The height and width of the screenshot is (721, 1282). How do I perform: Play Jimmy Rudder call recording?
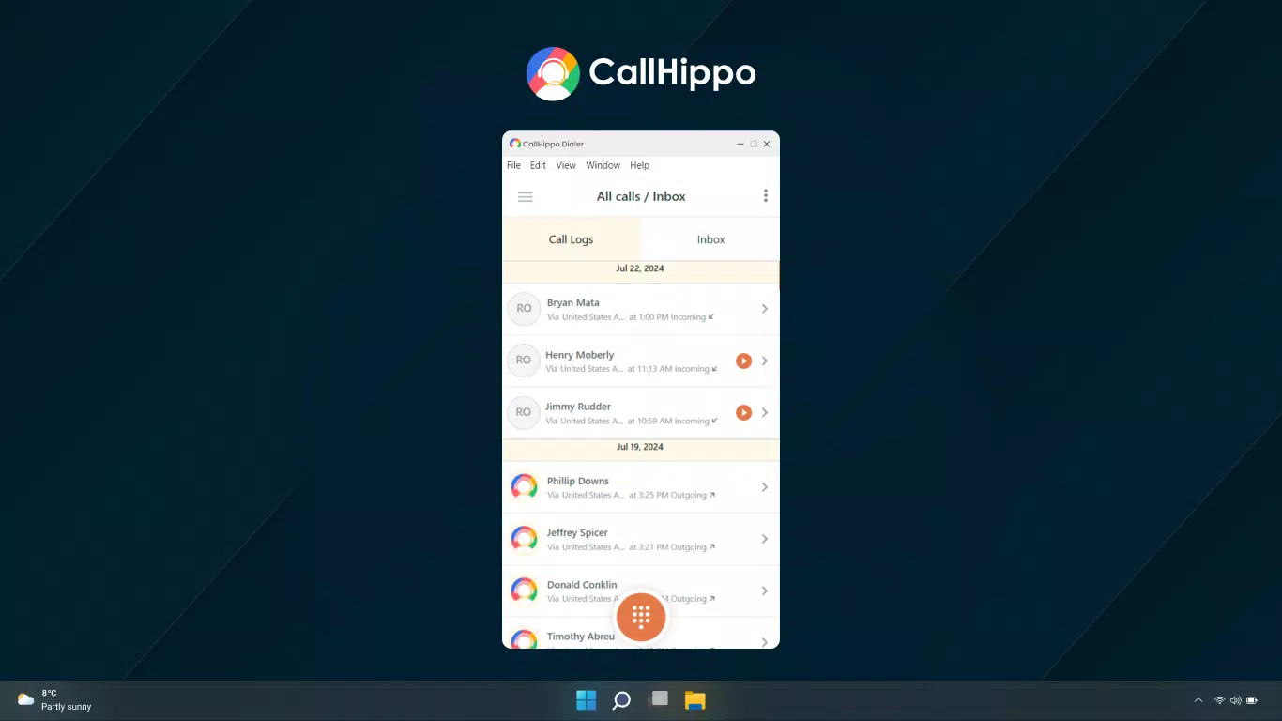(x=743, y=412)
